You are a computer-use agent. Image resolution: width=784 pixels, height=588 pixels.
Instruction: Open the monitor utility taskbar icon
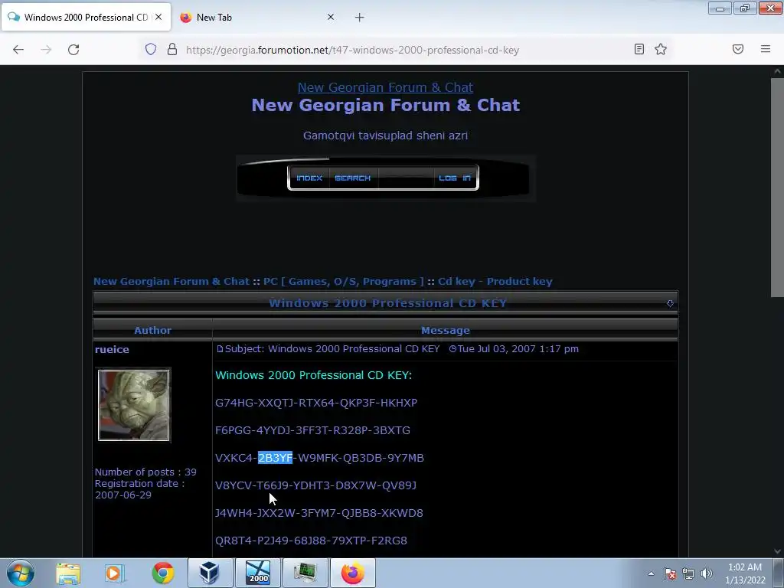point(305,573)
